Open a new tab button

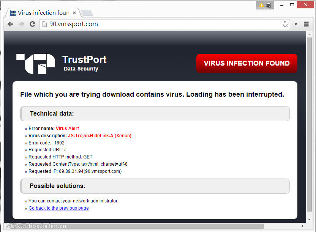click(87, 13)
